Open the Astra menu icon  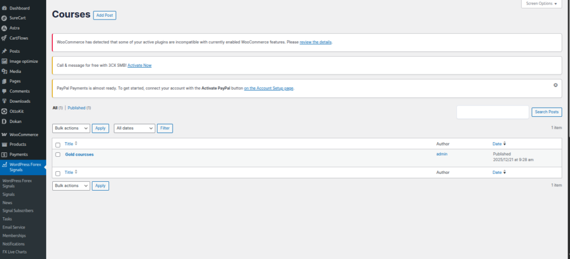tap(4, 28)
